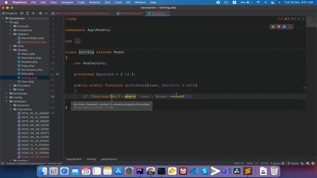The height and width of the screenshot is (178, 317).
Task: Click the Collapse All icon in Project toolbar
Action: (x=33, y=13)
